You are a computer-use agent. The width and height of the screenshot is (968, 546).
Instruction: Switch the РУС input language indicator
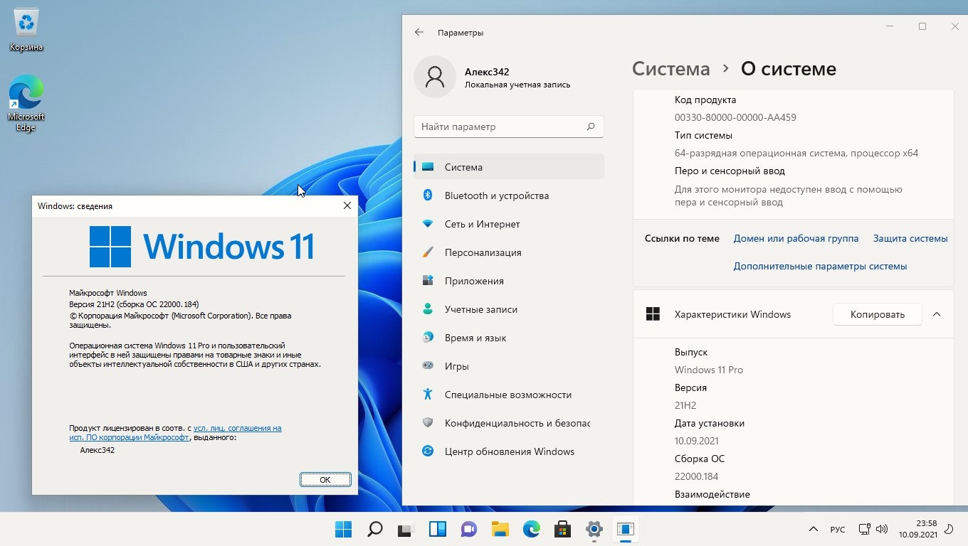click(x=838, y=530)
